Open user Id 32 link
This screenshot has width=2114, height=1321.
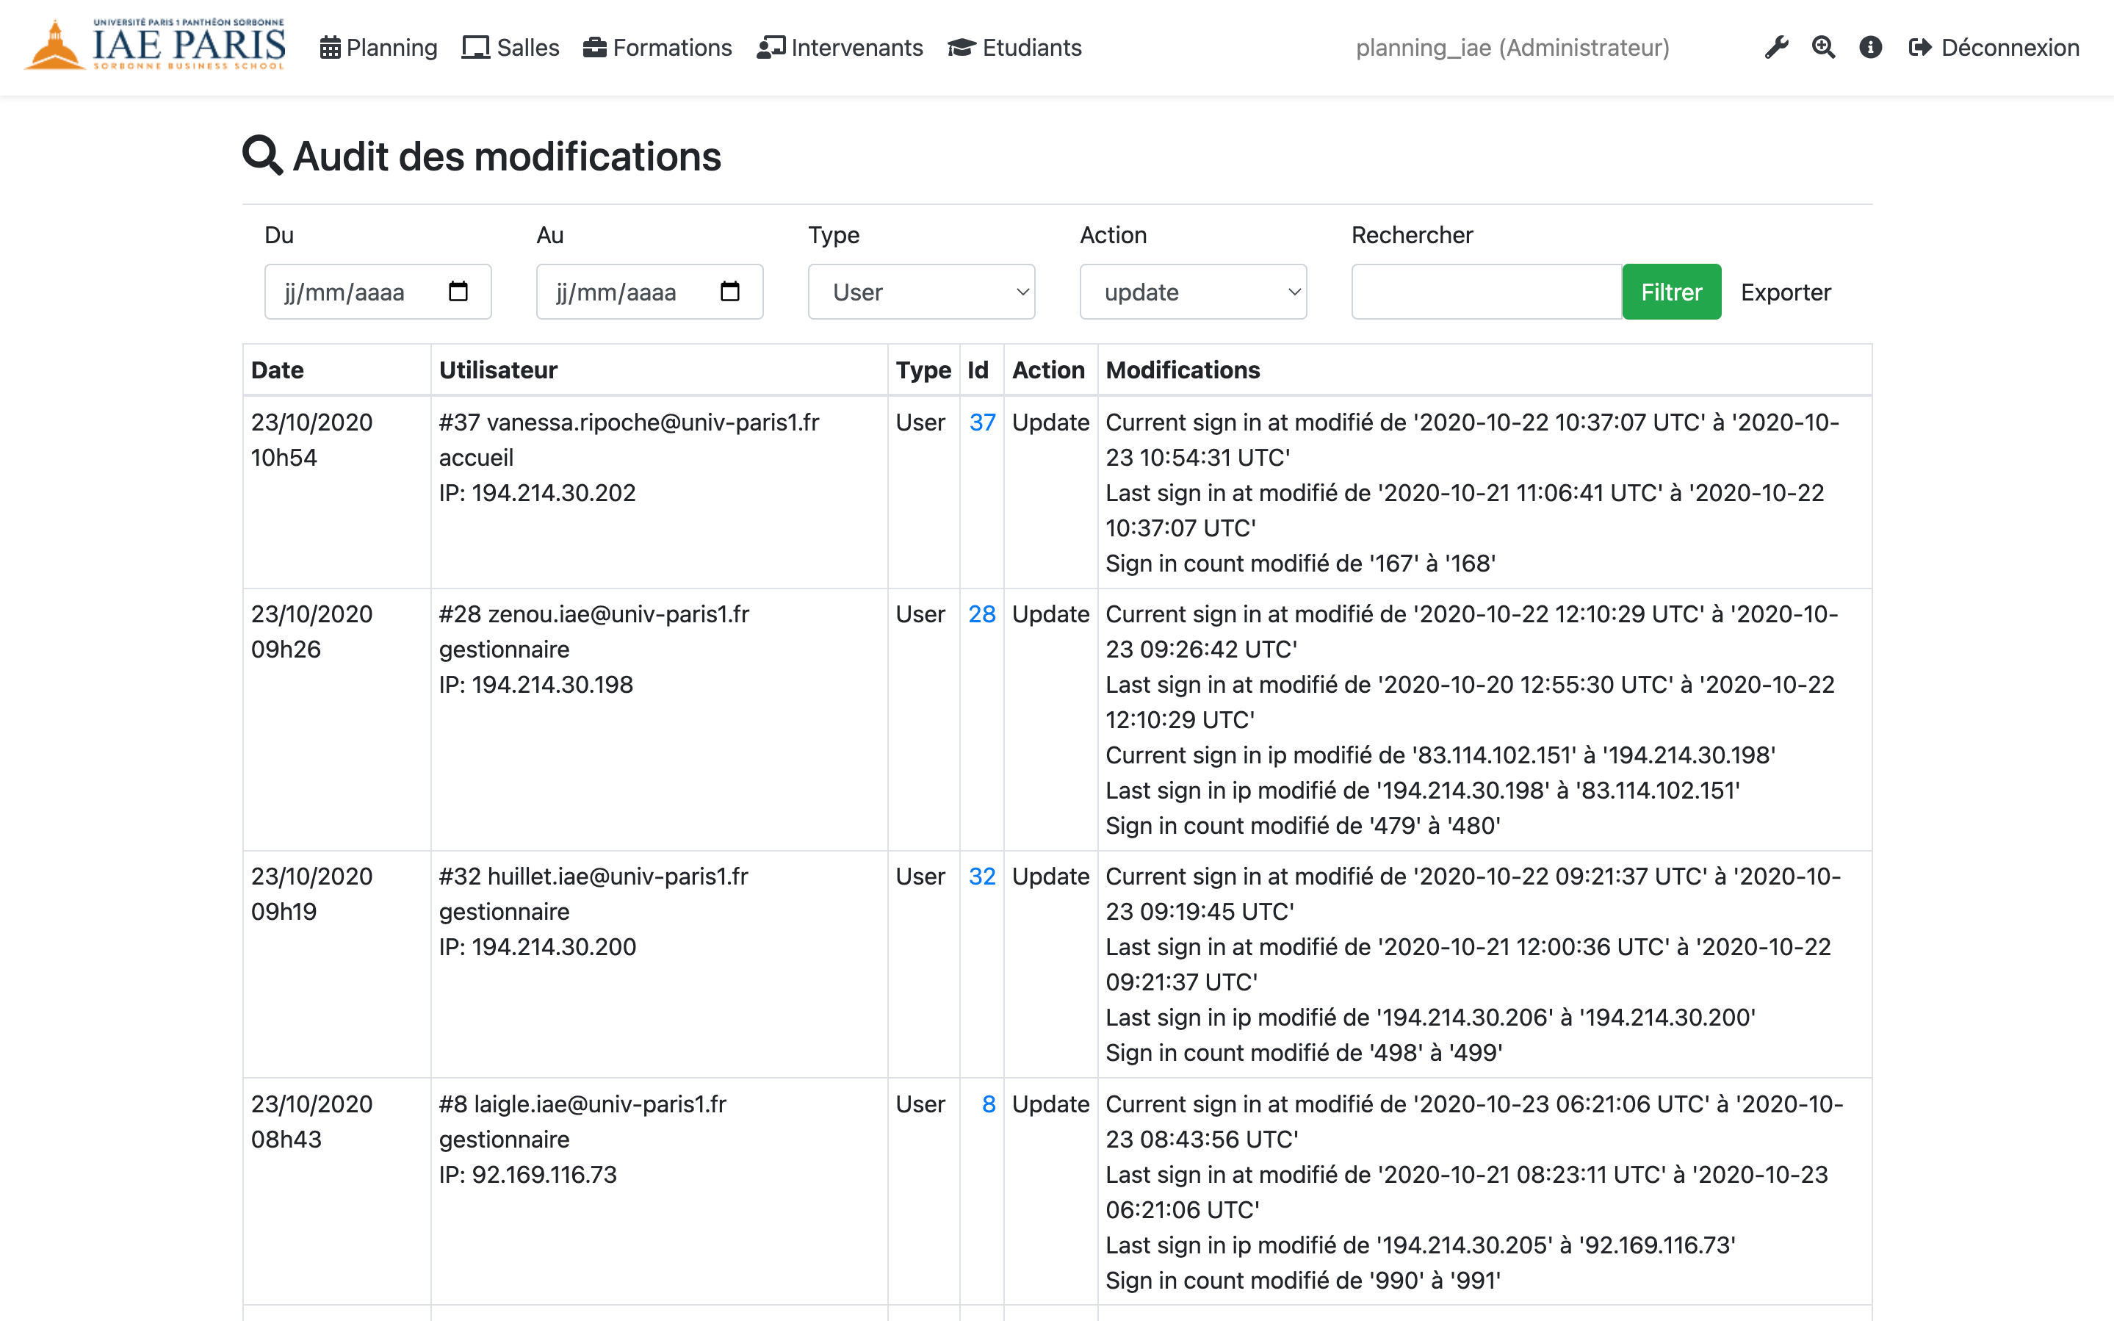click(x=982, y=877)
